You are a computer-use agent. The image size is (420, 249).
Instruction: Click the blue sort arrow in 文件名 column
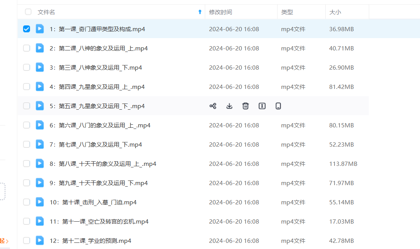point(200,12)
